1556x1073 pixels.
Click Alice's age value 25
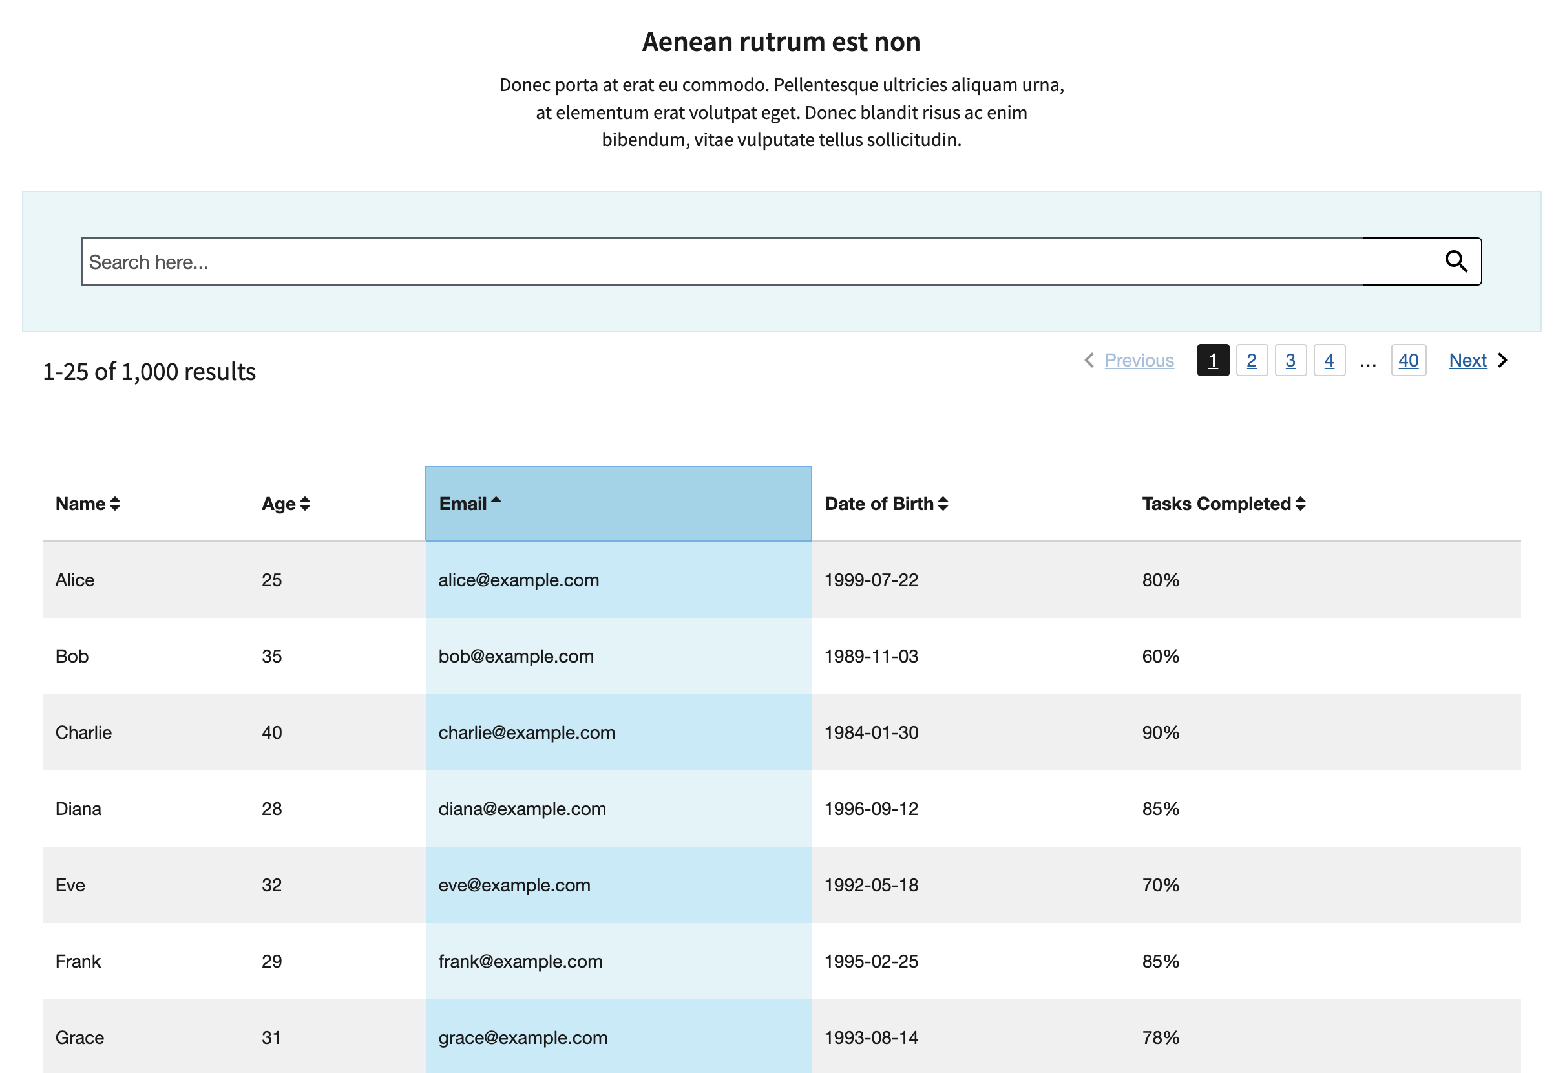[x=271, y=580]
